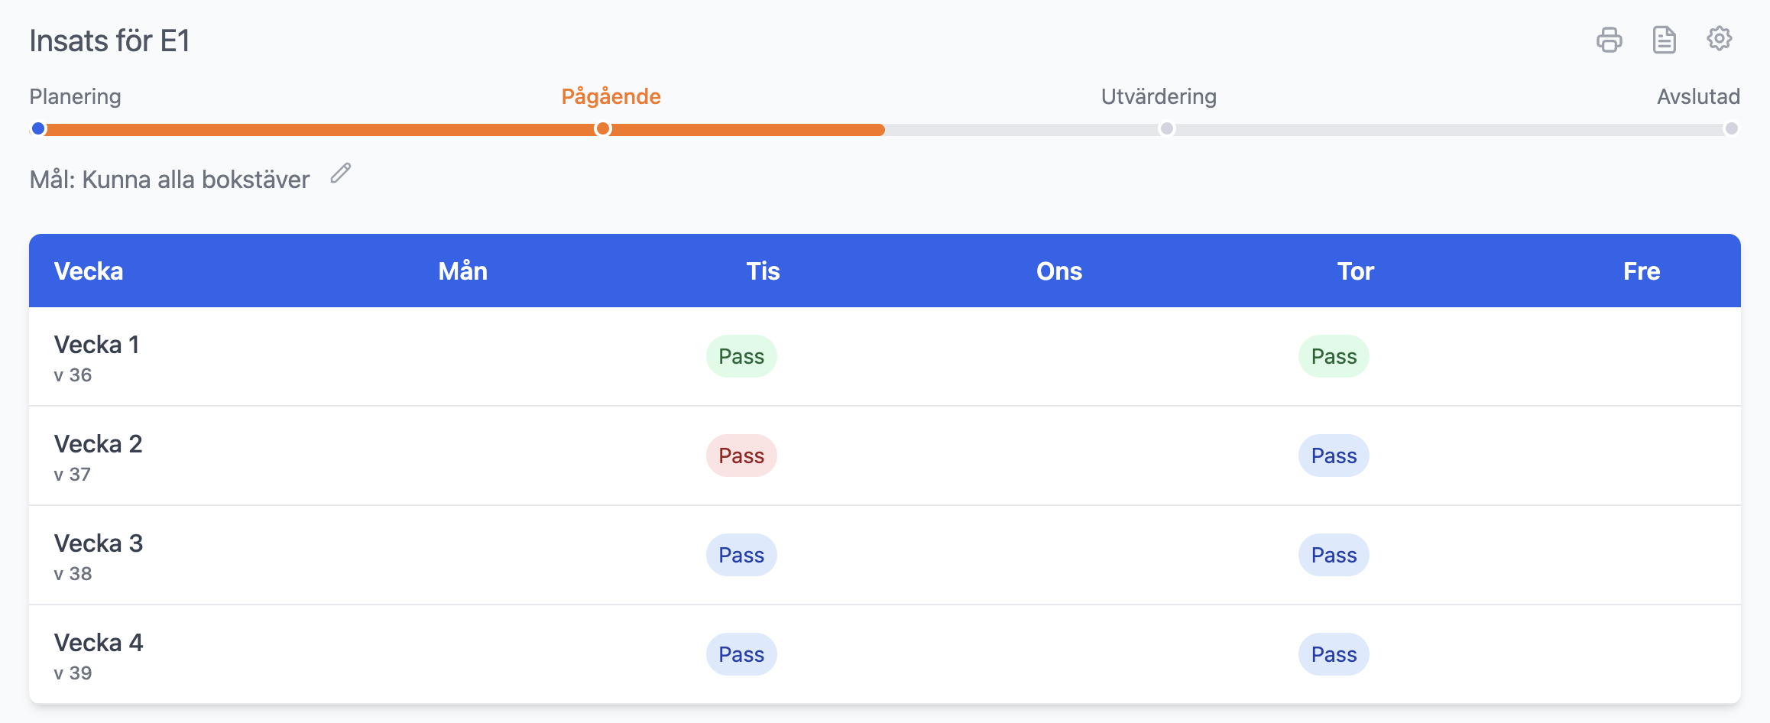The image size is (1770, 723).
Task: Select the Avslutad stage label
Action: [x=1697, y=96]
